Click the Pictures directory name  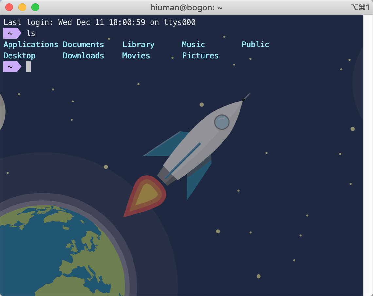pyautogui.click(x=200, y=56)
